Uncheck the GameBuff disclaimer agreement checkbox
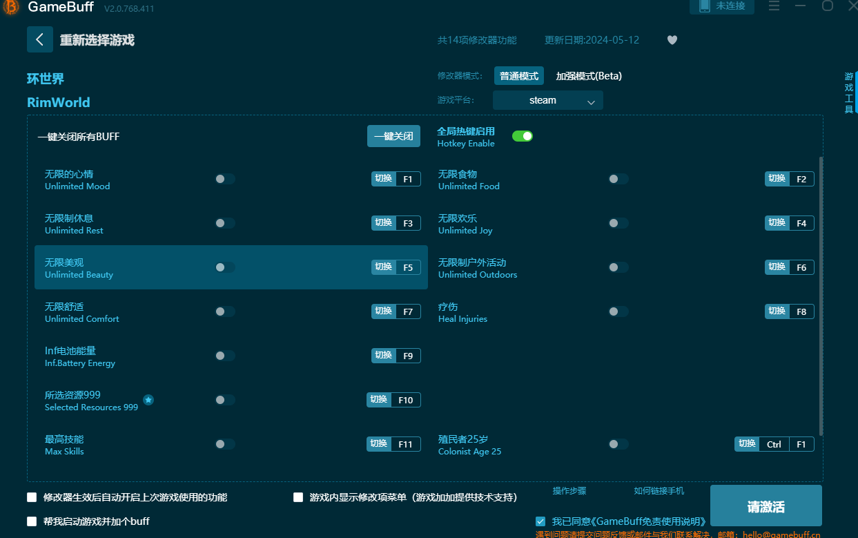The width and height of the screenshot is (858, 538). 540,521
